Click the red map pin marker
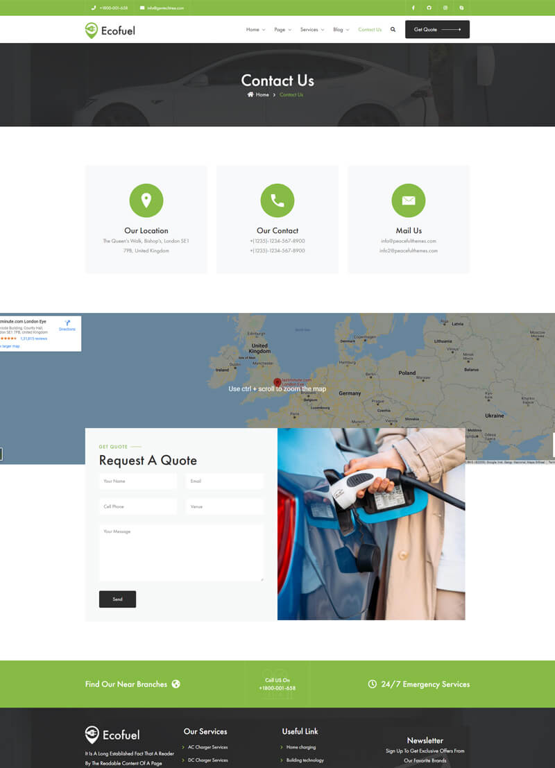This screenshot has width=555, height=768. tap(277, 382)
